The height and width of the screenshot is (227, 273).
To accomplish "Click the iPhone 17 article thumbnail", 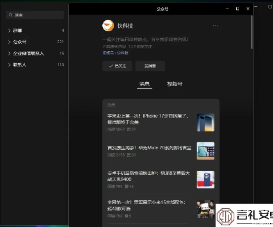I will [x=206, y=123].
